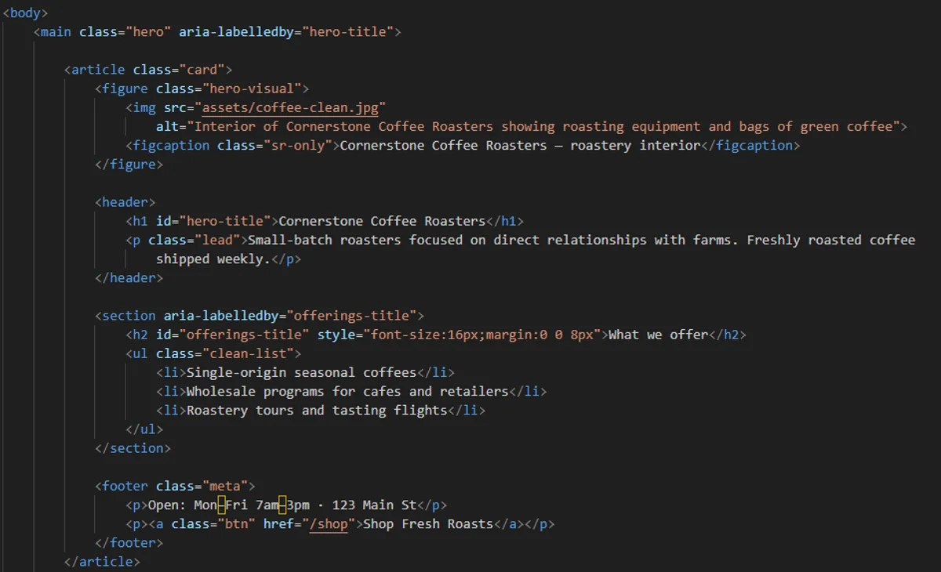Click the article tag with class card
This screenshot has height=572, width=941.
(96, 69)
